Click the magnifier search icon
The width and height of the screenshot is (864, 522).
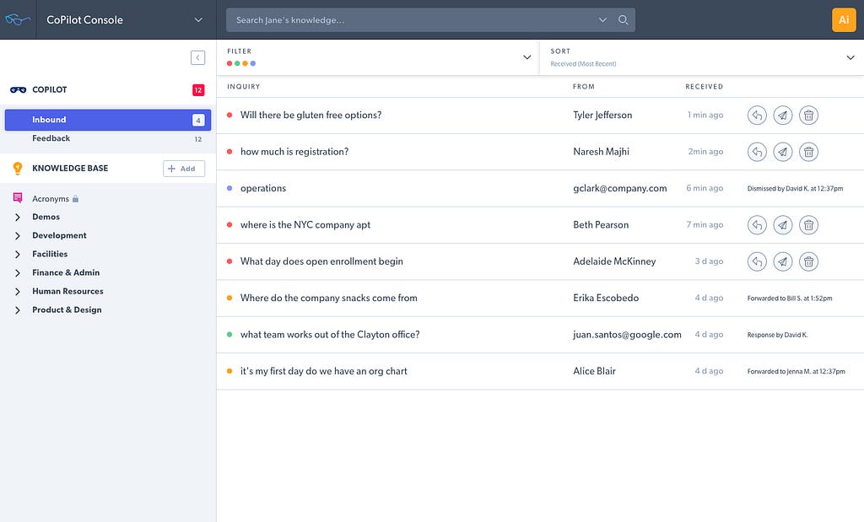[624, 20]
